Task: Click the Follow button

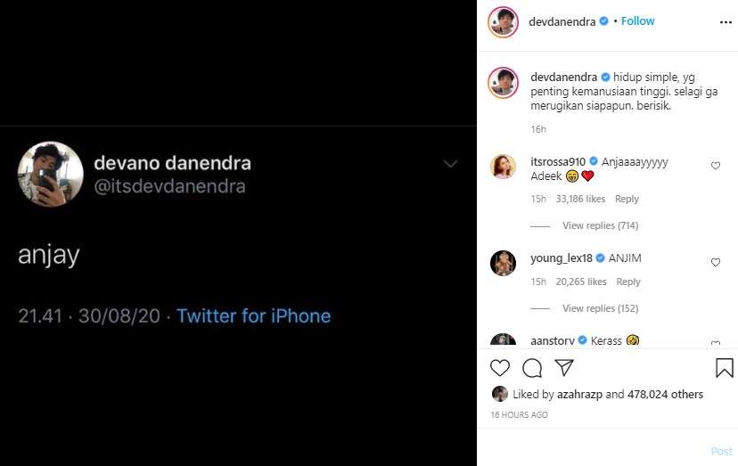Action: click(x=637, y=20)
